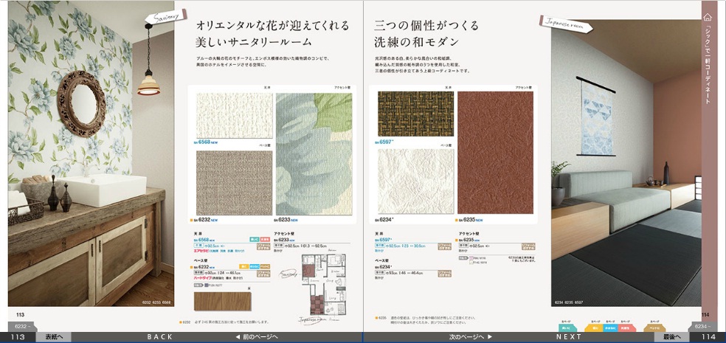Click the NEXT label in the bottom bar
Image resolution: width=726 pixels, height=343 pixels.
pos(568,336)
